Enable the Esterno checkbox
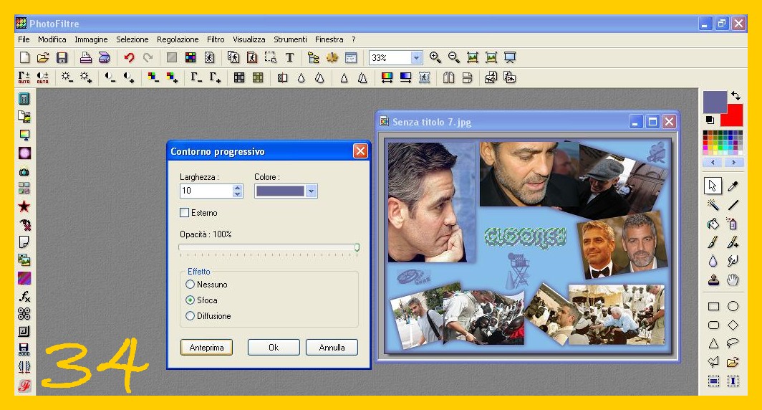 (x=185, y=213)
